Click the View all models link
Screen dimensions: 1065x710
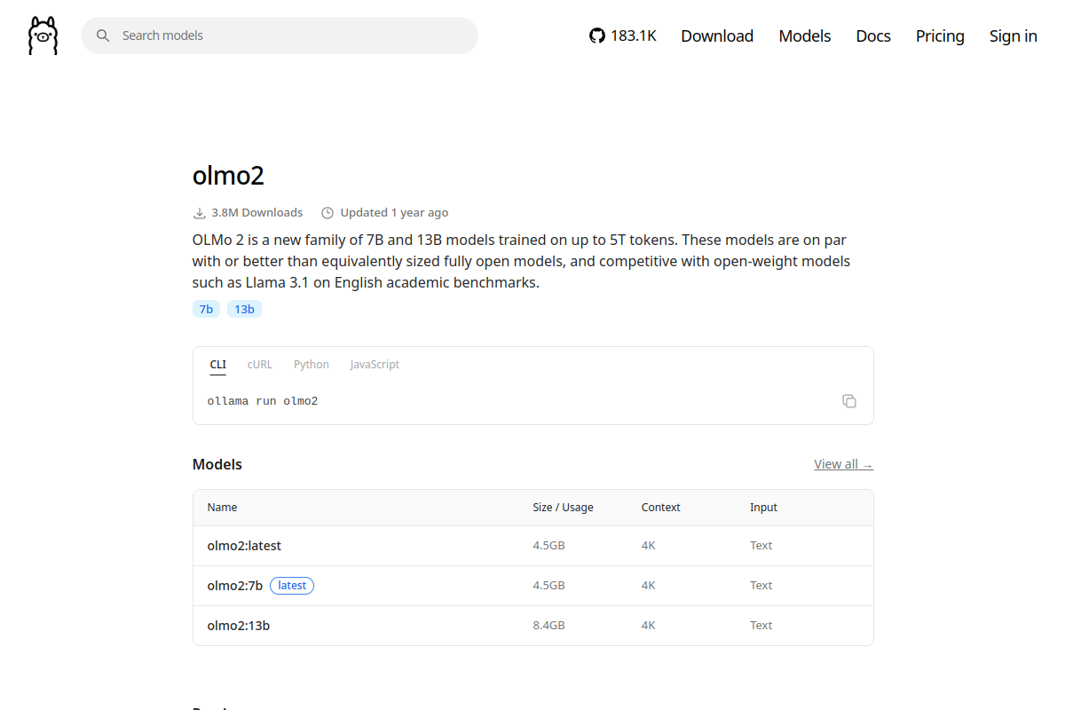pyautogui.click(x=843, y=464)
